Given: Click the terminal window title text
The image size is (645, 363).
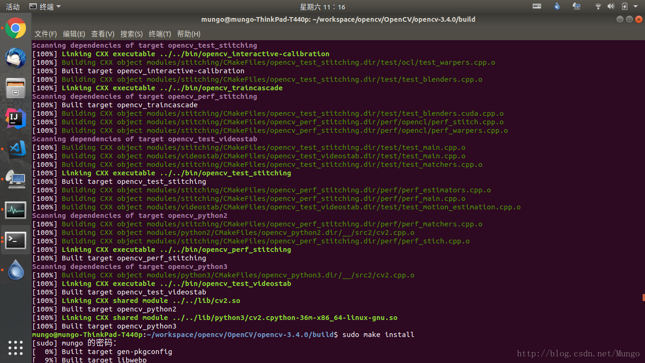Looking at the screenshot, I should coord(338,19).
